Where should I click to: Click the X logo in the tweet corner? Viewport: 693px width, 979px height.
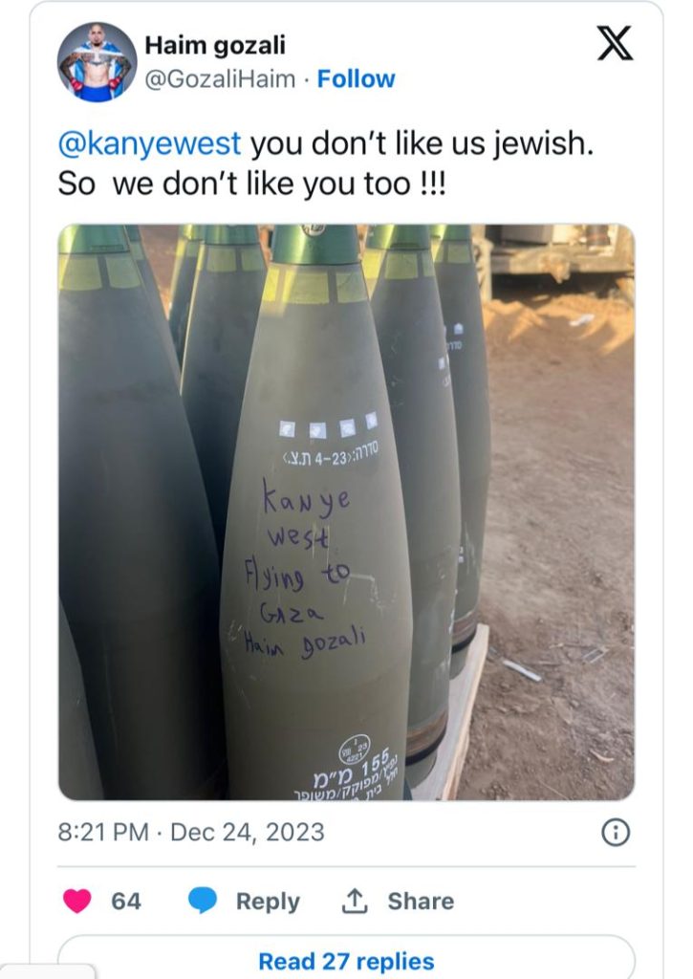coord(615,43)
